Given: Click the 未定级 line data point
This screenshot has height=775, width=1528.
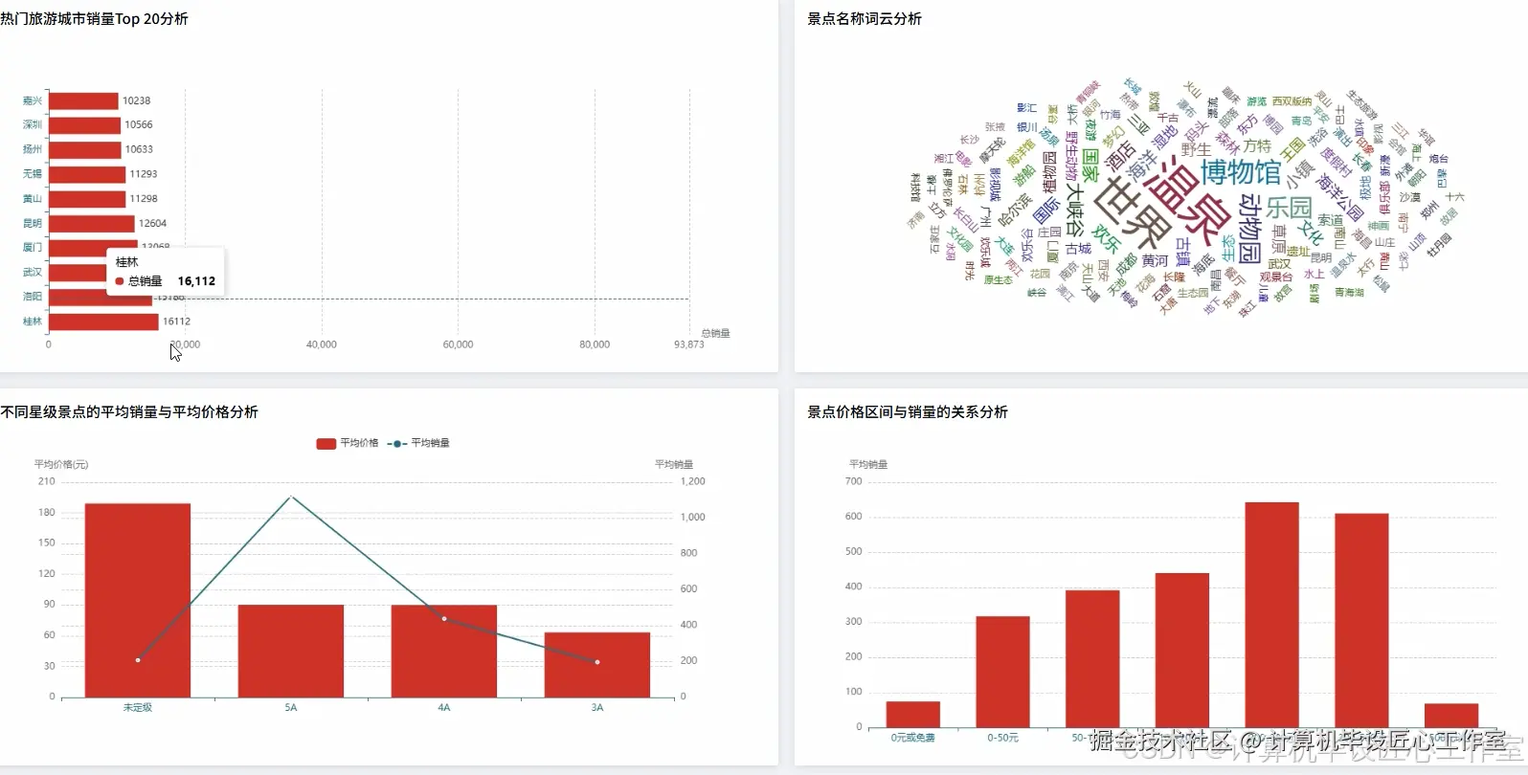Looking at the screenshot, I should [138, 660].
